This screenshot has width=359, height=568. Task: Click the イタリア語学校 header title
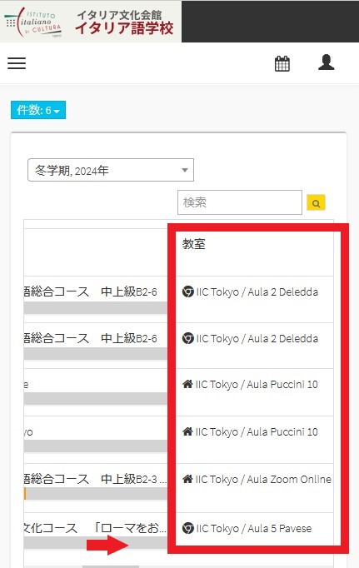pyautogui.click(x=124, y=27)
